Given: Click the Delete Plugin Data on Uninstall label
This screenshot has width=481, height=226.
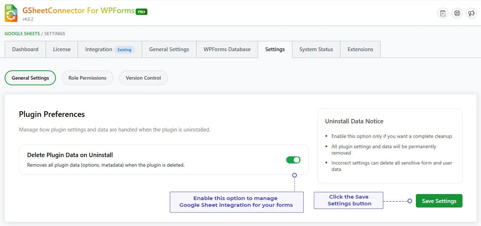Looking at the screenshot, I should pos(70,155).
